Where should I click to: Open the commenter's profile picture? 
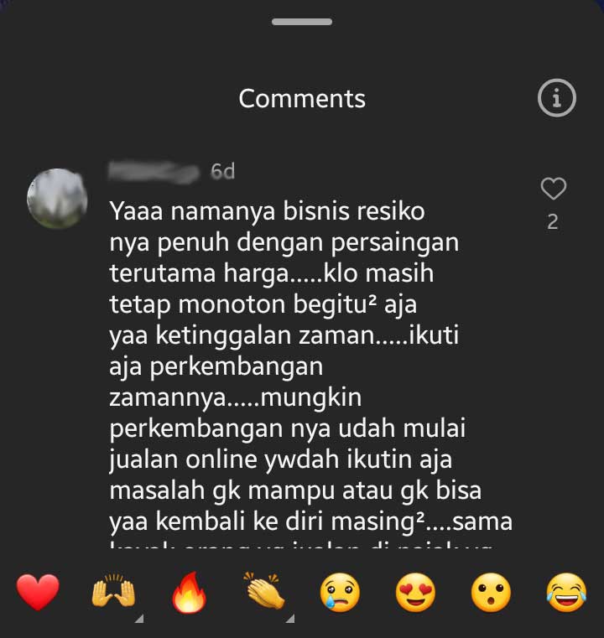[x=57, y=199]
